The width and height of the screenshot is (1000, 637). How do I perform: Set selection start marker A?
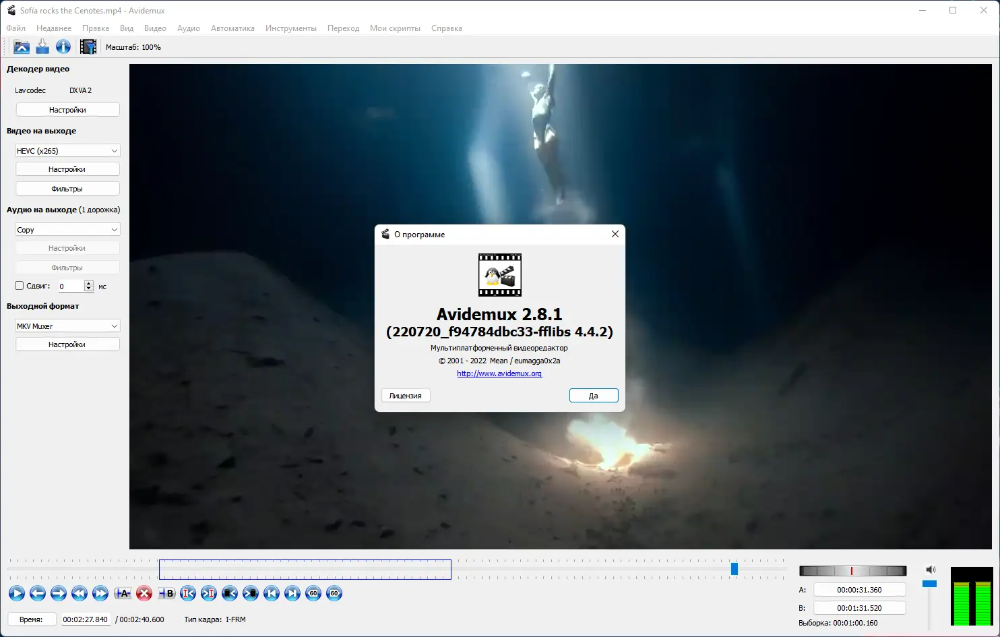123,593
